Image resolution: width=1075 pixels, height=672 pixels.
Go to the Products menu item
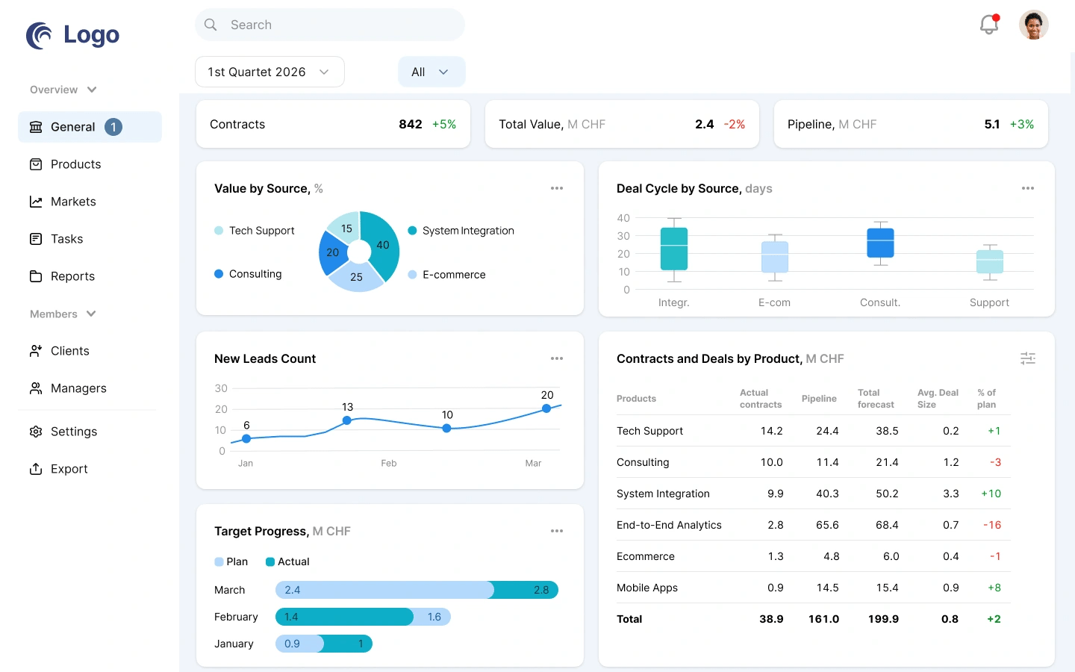(90, 164)
